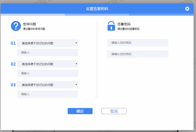Click the 请设置您的密保问题 subtitle

(34, 29)
